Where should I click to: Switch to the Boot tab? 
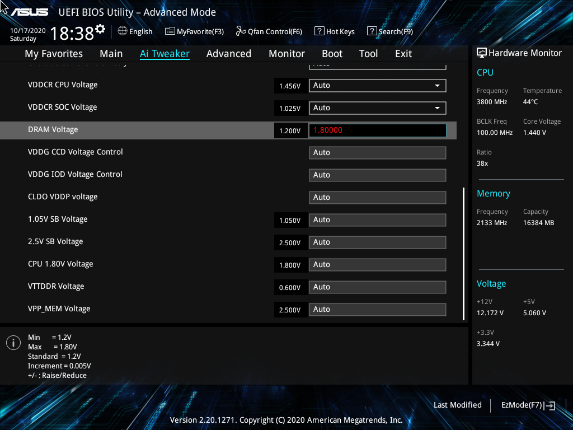tap(332, 54)
